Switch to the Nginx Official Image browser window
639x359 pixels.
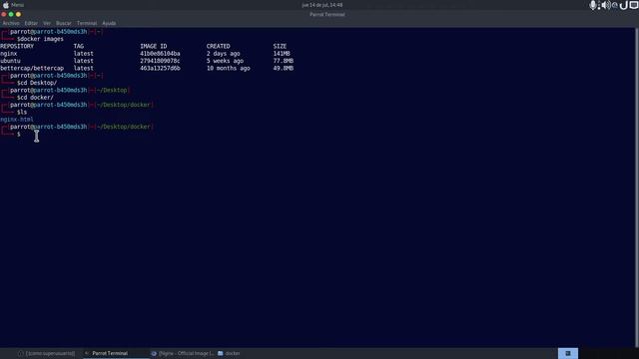point(183,353)
